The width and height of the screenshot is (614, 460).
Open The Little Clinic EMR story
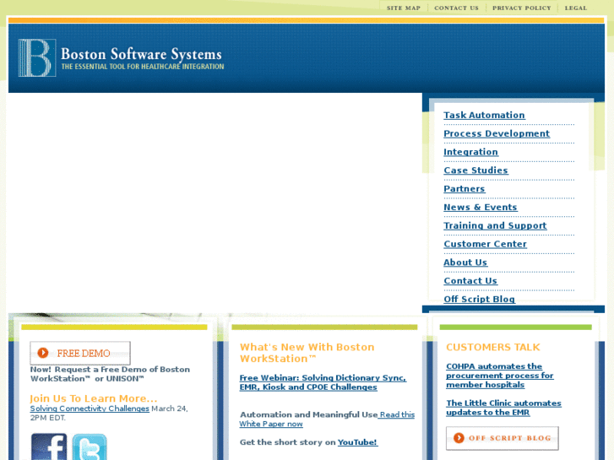coord(503,408)
